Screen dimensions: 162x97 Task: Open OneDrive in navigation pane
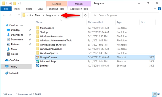point(14,60)
